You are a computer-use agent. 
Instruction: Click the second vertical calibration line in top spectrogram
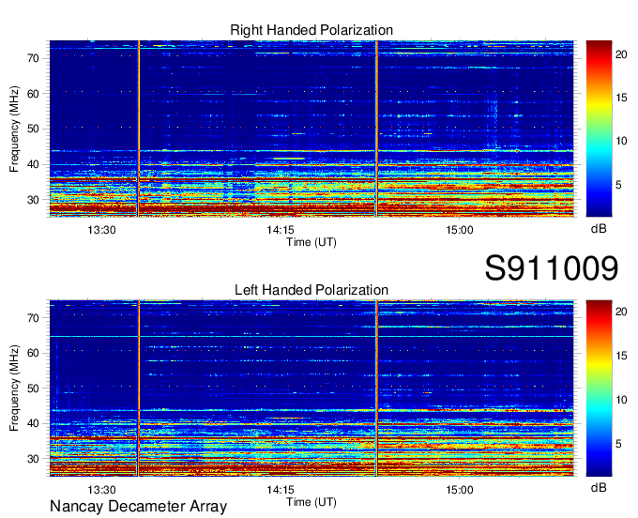377,129
